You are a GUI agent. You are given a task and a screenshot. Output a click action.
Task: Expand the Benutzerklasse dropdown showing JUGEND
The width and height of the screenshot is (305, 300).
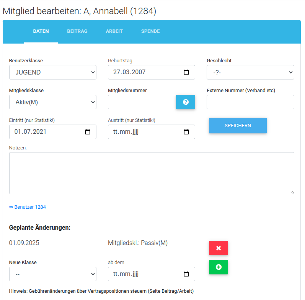pyautogui.click(x=53, y=72)
